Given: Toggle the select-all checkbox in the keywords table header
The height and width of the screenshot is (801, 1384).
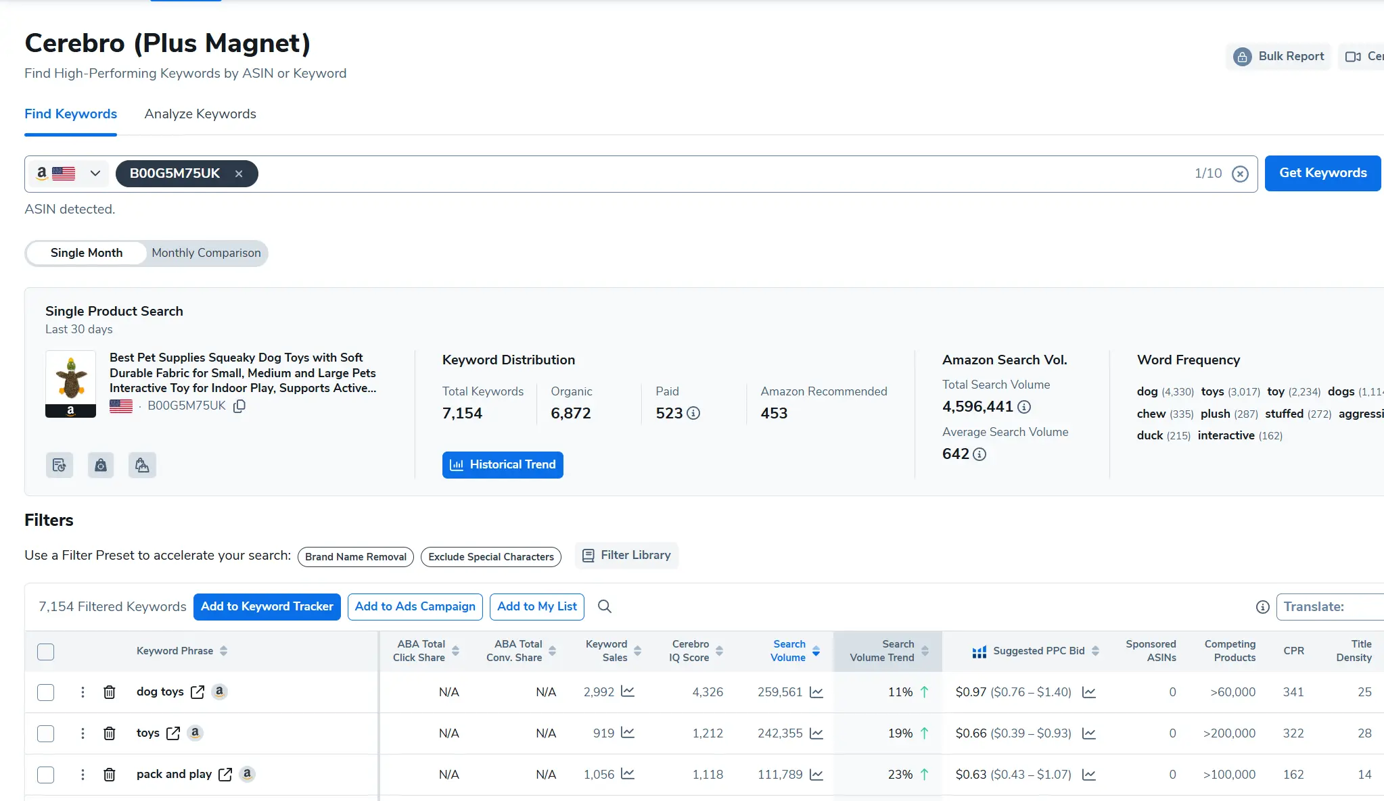Looking at the screenshot, I should 45,652.
